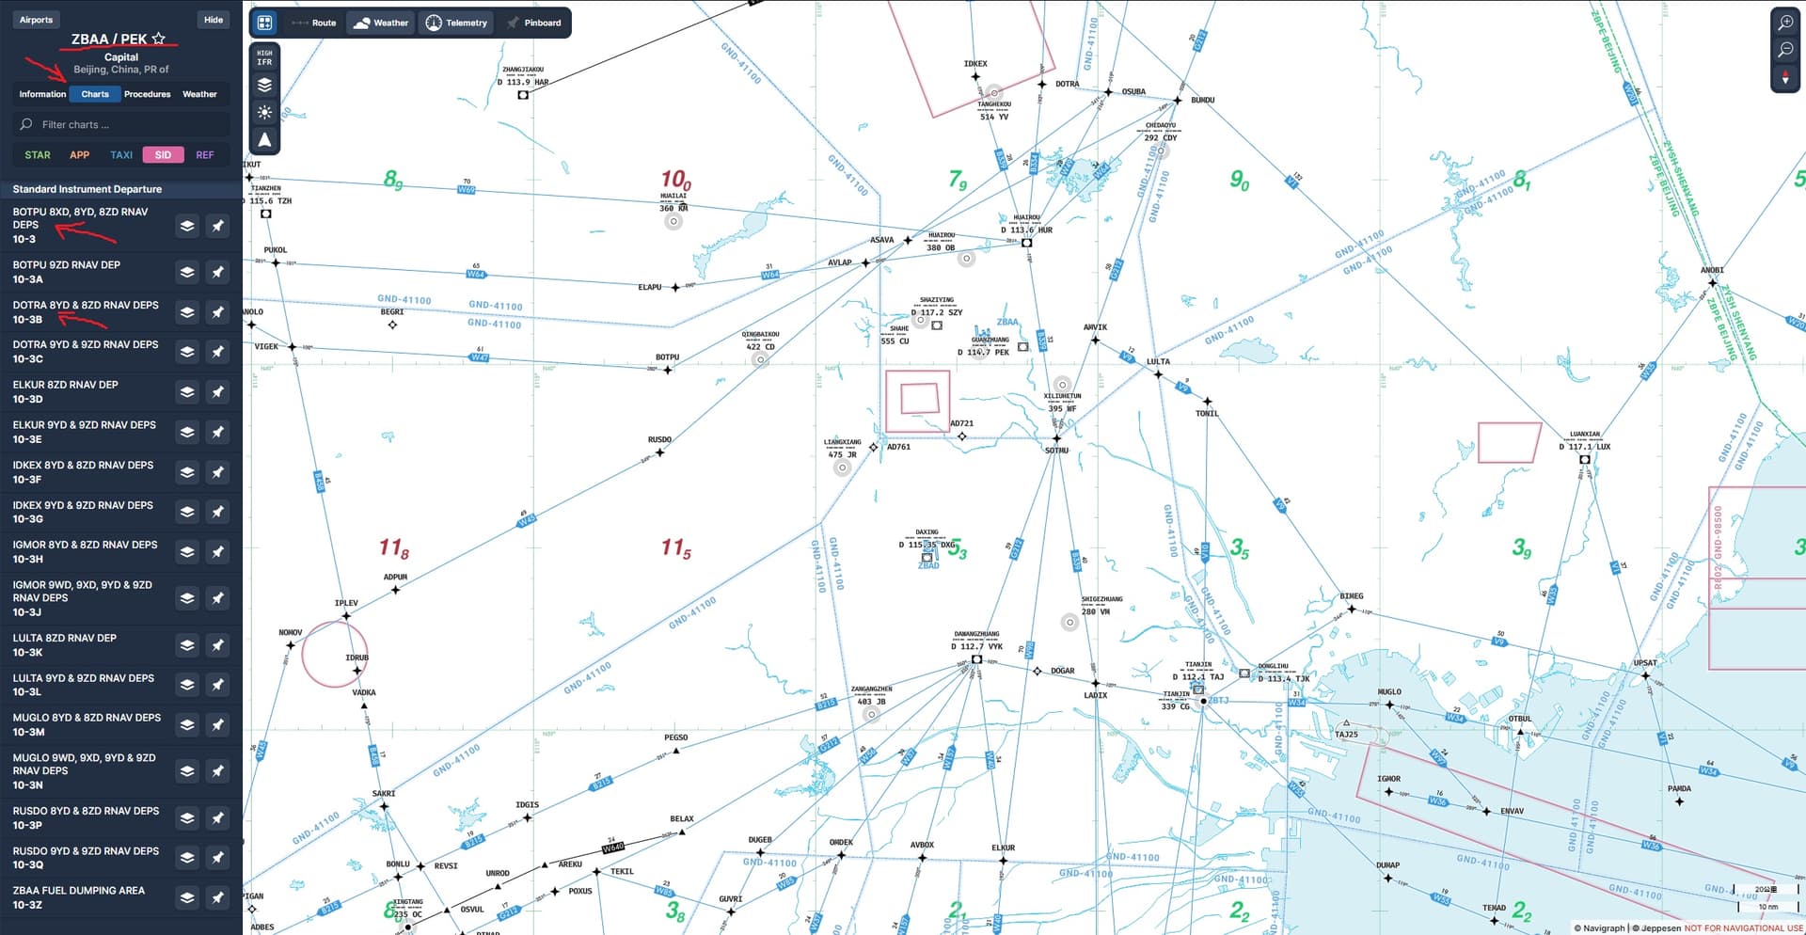Focus the Filter charts search field
The image size is (1806, 935).
click(x=121, y=124)
